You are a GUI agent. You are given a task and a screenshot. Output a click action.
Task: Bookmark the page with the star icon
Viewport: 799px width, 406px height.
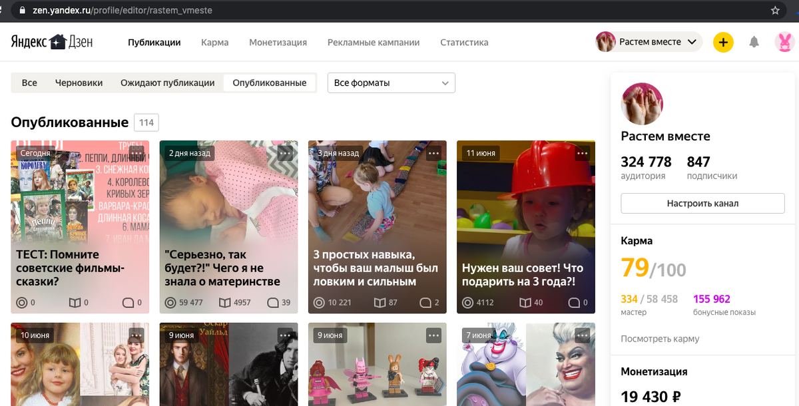click(775, 11)
